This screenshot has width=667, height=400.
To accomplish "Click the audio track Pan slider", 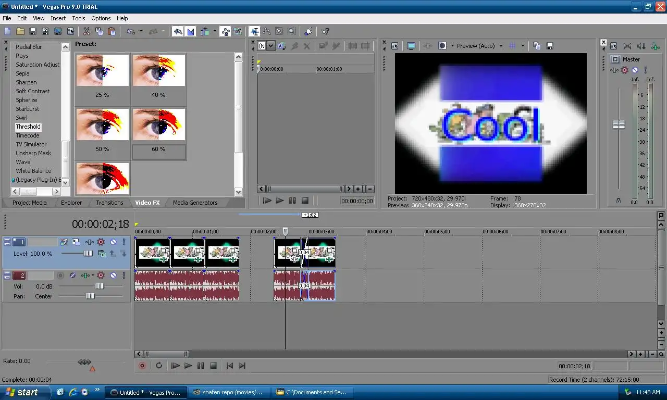I will 91,296.
